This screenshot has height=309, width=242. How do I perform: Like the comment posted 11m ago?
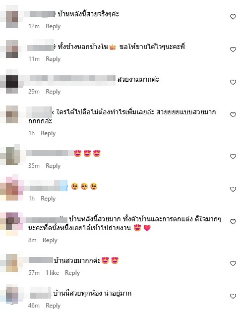point(233,50)
